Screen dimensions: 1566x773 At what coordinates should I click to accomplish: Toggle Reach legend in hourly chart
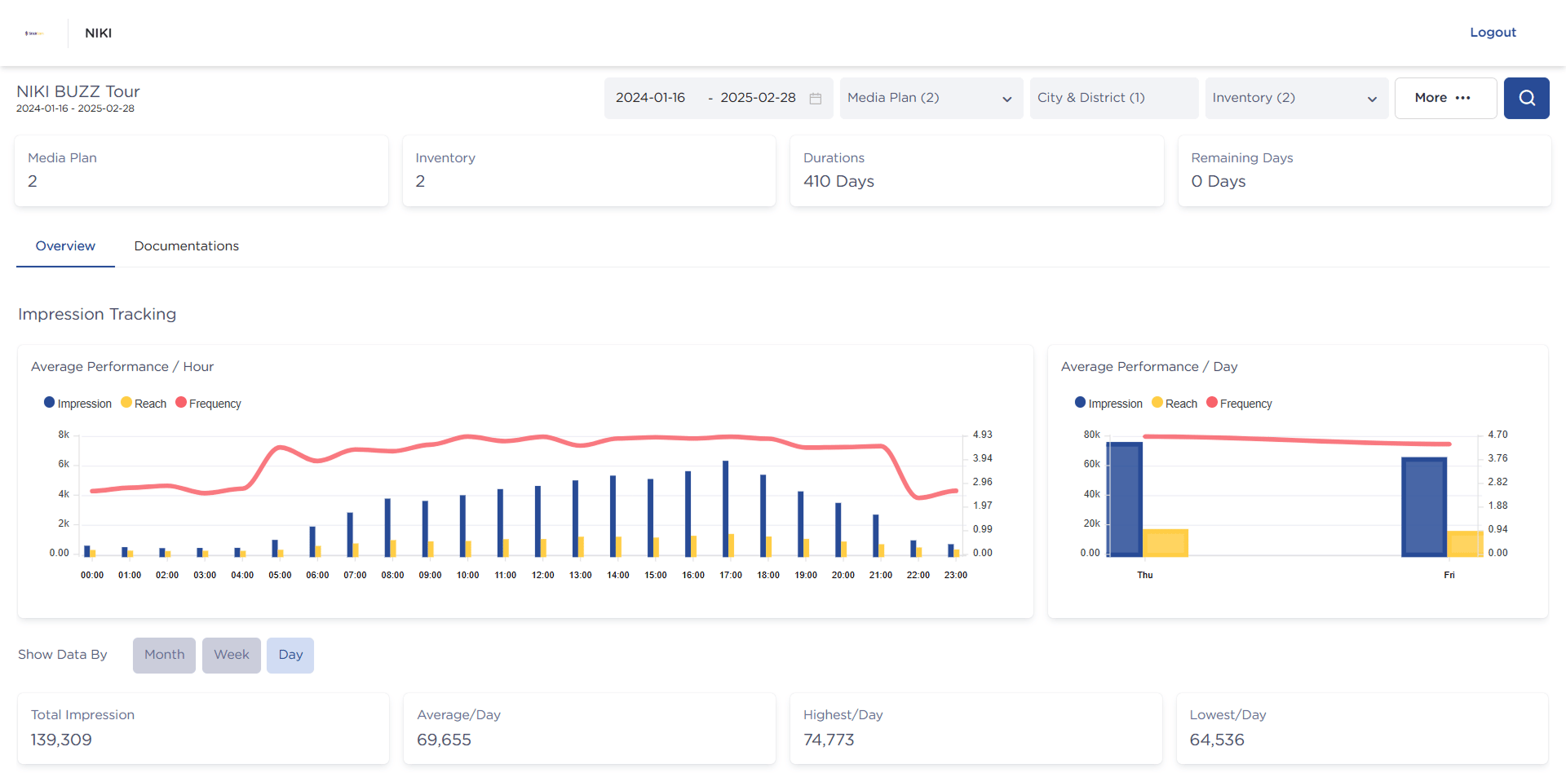click(x=144, y=404)
